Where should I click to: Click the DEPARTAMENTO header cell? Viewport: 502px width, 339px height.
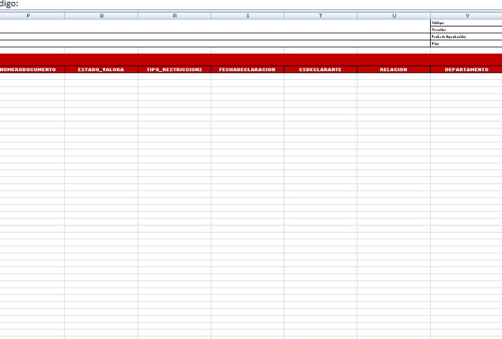pos(467,69)
